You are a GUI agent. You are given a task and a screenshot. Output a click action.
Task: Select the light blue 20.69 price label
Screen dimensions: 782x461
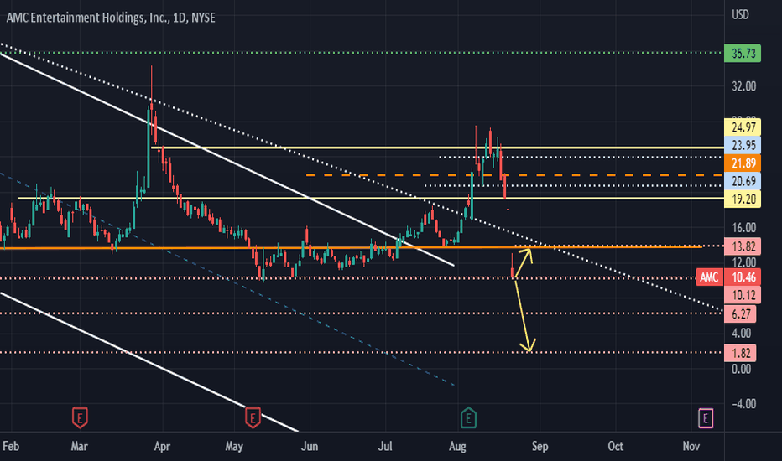click(x=743, y=181)
